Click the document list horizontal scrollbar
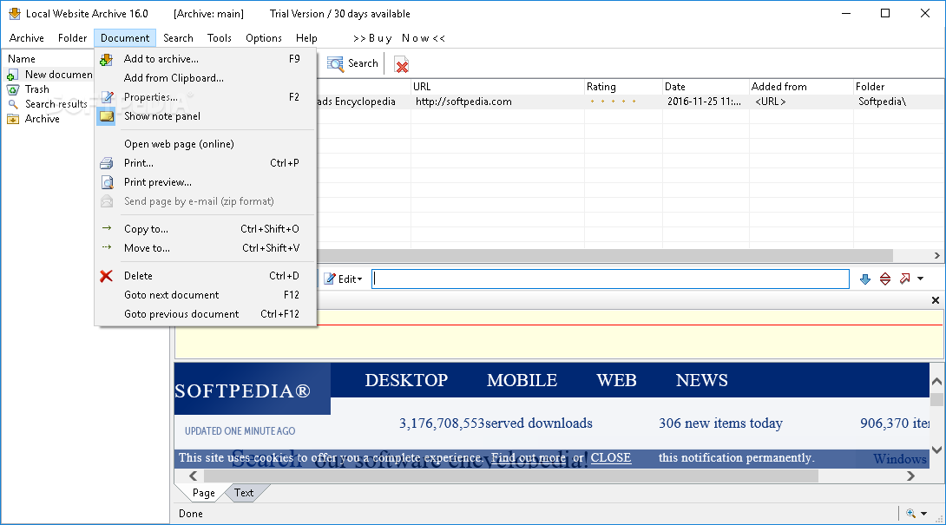This screenshot has height=525, width=946. click(605, 255)
